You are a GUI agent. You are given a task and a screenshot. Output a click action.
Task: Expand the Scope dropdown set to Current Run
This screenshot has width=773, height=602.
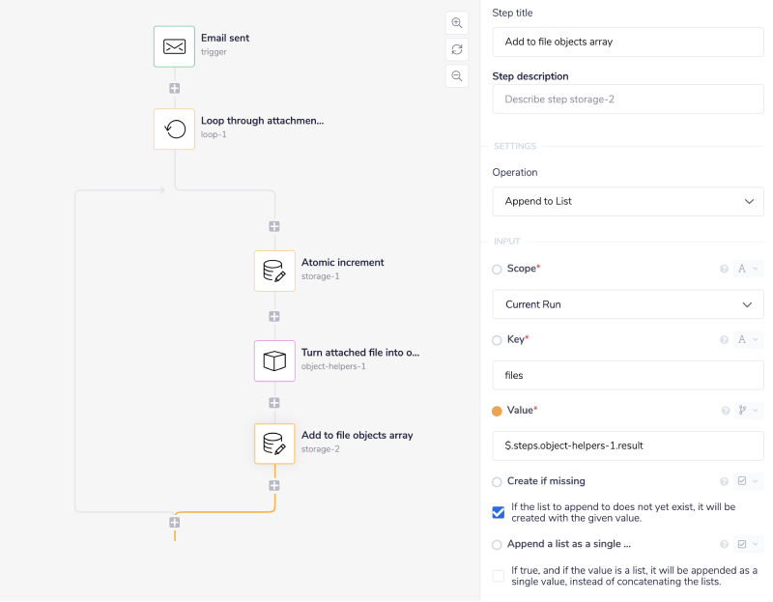[x=628, y=304]
